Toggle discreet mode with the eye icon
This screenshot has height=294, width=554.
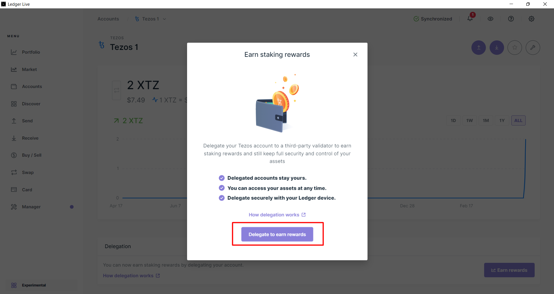(490, 18)
